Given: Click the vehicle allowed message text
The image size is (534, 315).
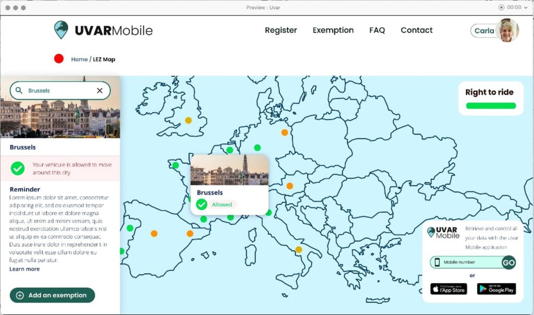Looking at the screenshot, I should tap(72, 168).
